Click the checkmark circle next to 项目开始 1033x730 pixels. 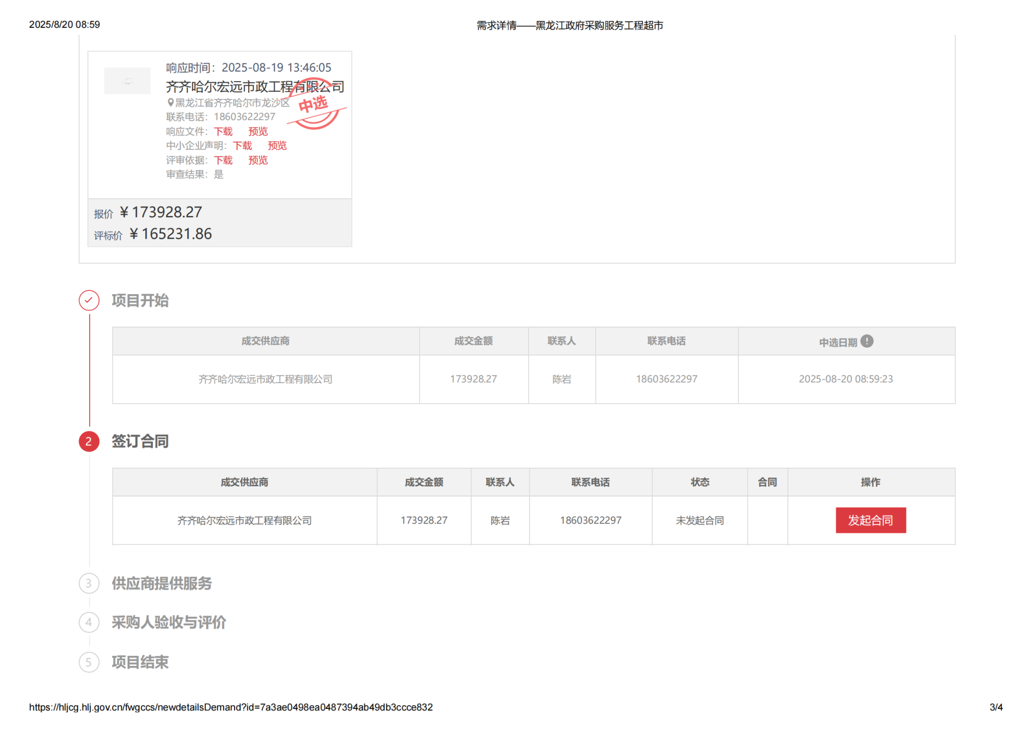[x=89, y=300]
